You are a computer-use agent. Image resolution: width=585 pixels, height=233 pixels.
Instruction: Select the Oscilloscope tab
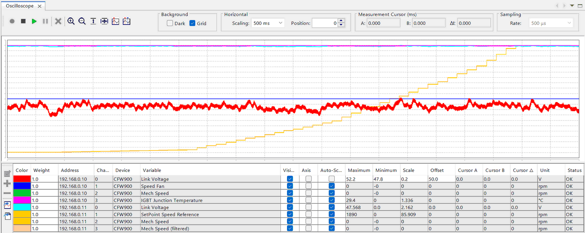click(x=20, y=7)
